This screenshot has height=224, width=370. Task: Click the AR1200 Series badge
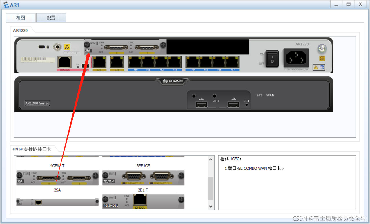point(37,103)
